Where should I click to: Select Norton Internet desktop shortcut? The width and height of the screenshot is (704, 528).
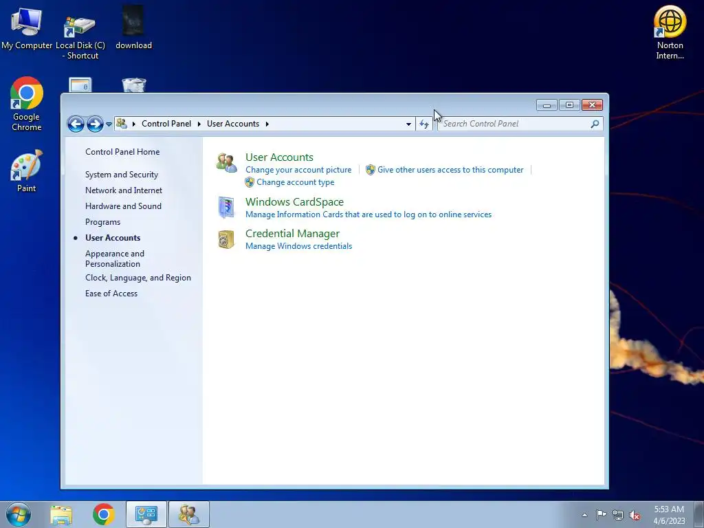[670, 32]
